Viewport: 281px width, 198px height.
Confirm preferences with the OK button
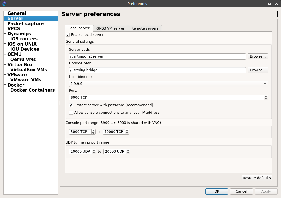[217, 191]
